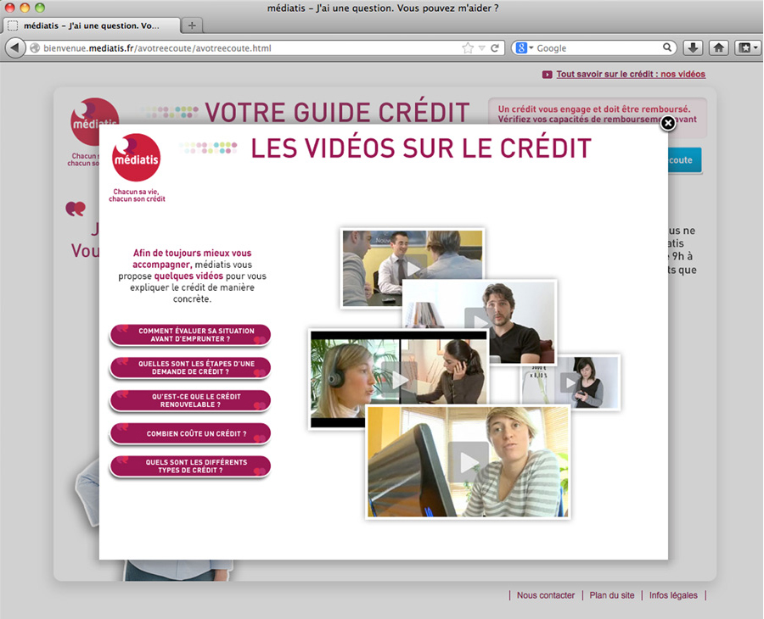
Task: Open 'Comment évaluer sa situation avant d'emprunter' video
Action: pos(190,335)
